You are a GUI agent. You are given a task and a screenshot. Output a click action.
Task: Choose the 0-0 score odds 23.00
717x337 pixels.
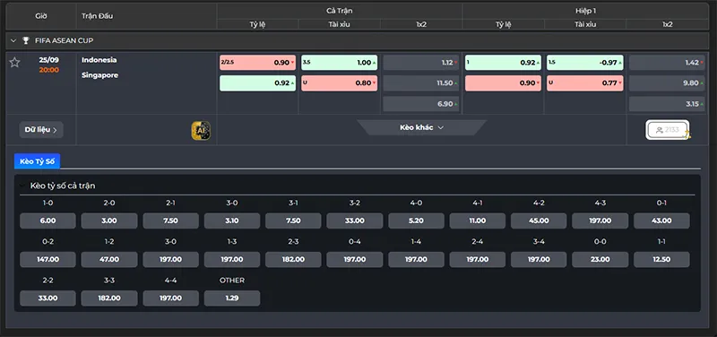pyautogui.click(x=600, y=259)
